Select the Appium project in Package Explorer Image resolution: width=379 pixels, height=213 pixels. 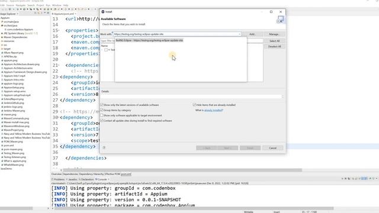click(x=5, y=18)
